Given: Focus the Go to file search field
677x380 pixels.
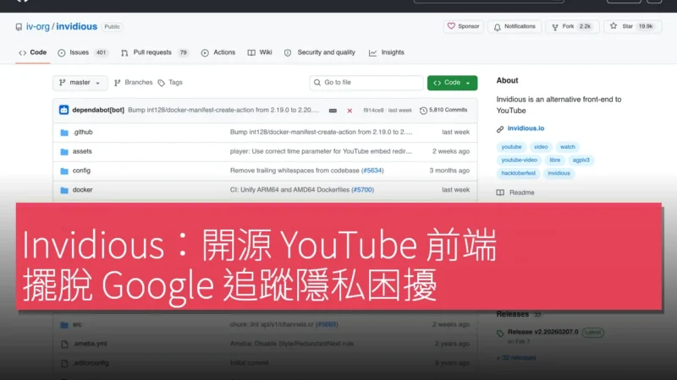Looking at the screenshot, I should (366, 83).
